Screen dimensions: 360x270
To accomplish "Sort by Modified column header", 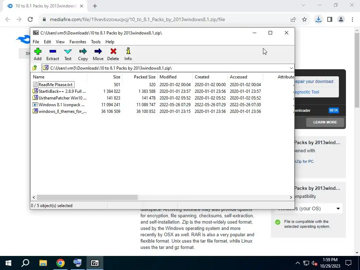I will point(175,77).
